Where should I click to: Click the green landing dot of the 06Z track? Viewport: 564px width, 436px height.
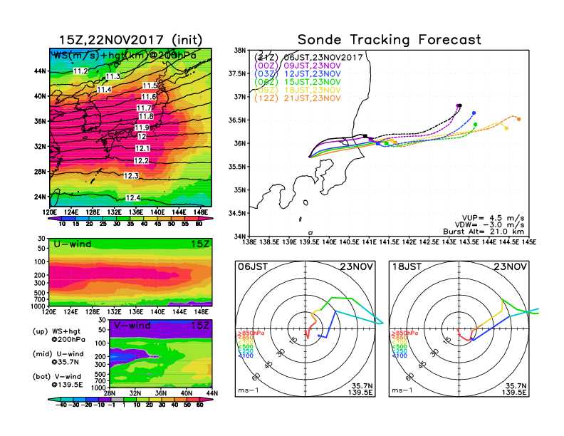tap(476, 125)
